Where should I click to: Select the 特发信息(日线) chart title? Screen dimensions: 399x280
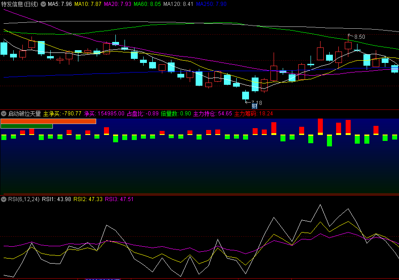pos(20,4)
